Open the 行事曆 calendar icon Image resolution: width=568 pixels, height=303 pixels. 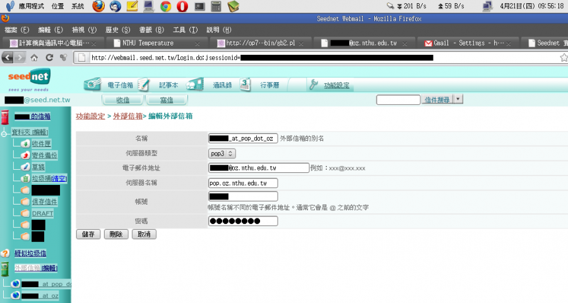pos(246,85)
